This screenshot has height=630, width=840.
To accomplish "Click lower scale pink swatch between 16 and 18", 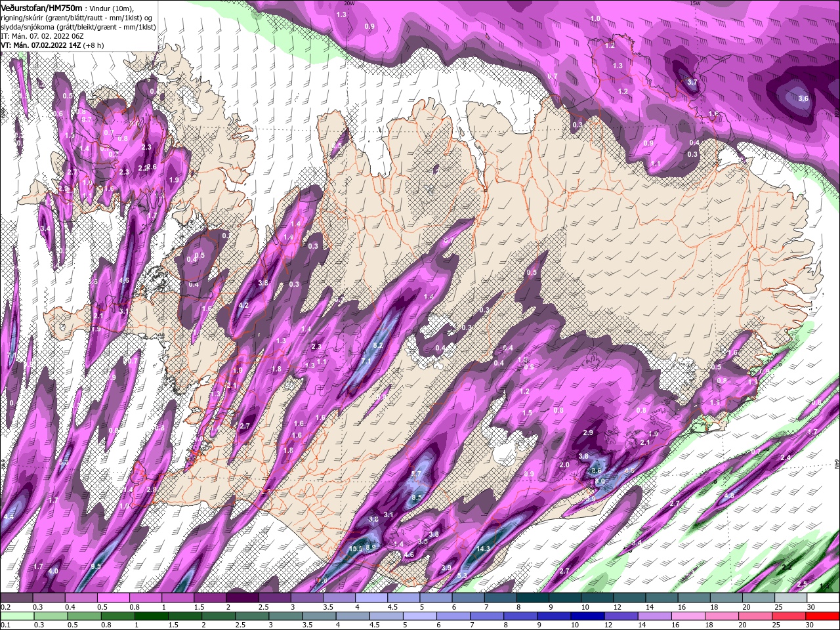I will pos(687,616).
